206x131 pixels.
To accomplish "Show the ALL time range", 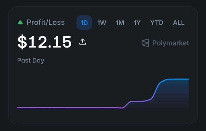I will 179,23.
